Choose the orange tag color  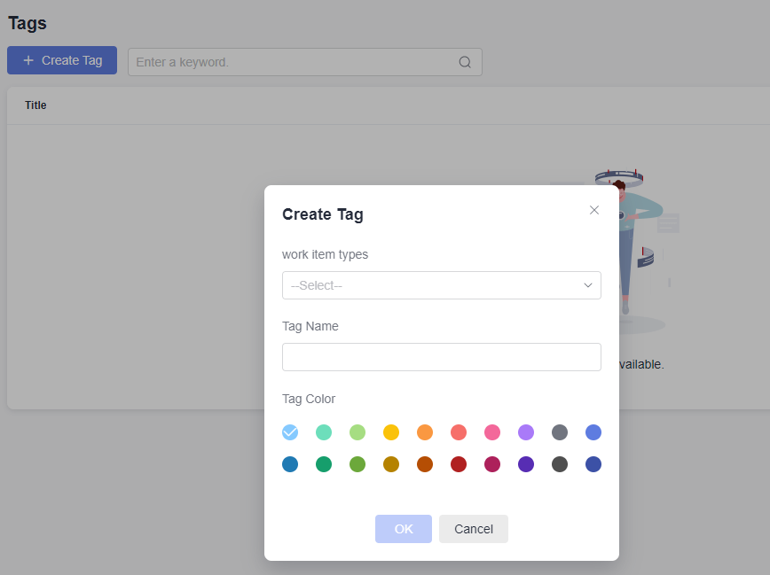(425, 432)
